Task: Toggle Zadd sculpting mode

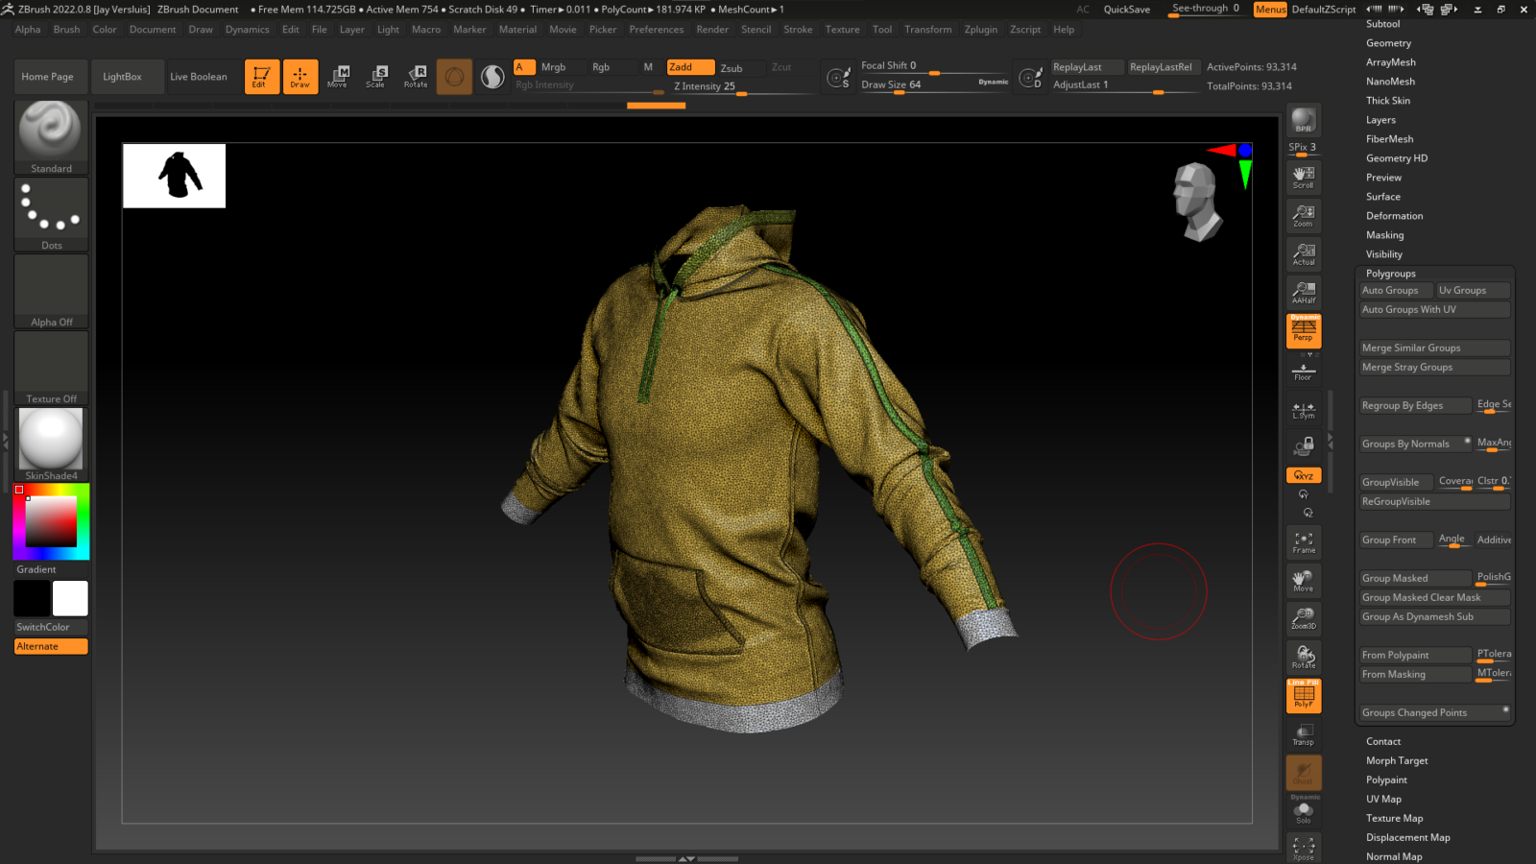Action: point(689,67)
